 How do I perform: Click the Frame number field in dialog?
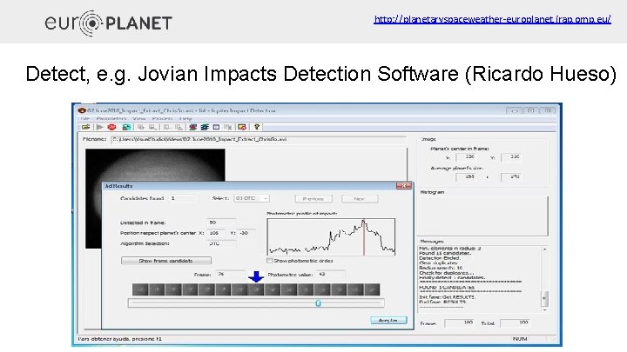tap(230, 274)
